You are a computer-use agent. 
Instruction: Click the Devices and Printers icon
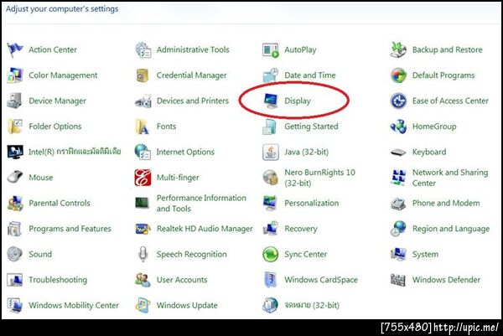tap(143, 101)
